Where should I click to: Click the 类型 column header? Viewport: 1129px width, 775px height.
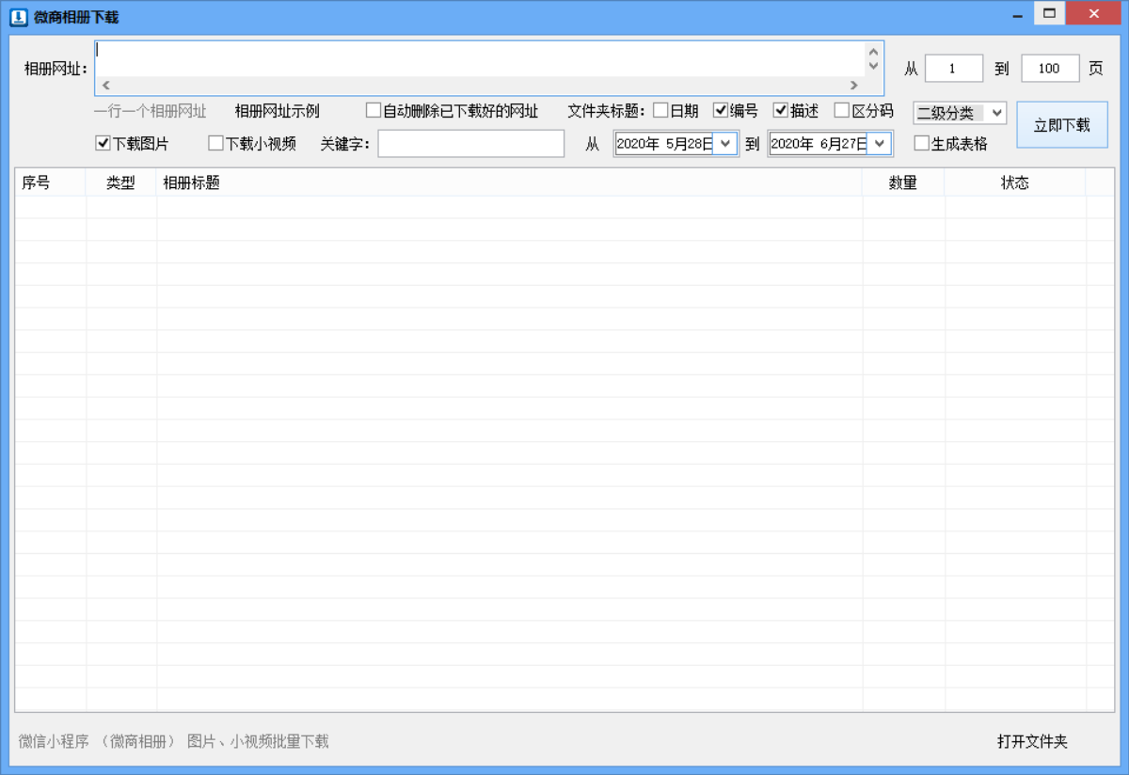point(121,182)
